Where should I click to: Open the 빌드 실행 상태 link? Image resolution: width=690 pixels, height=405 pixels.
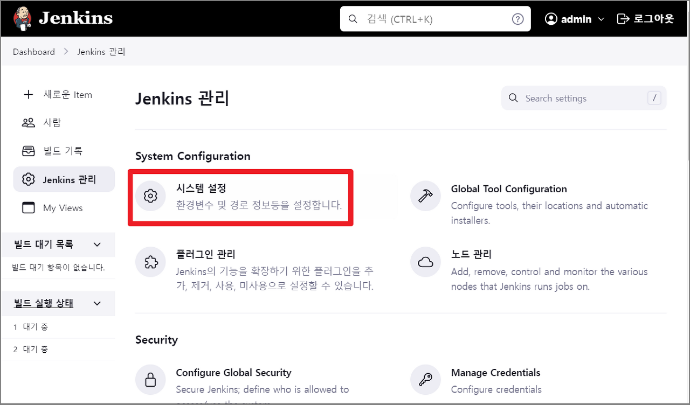pos(44,304)
